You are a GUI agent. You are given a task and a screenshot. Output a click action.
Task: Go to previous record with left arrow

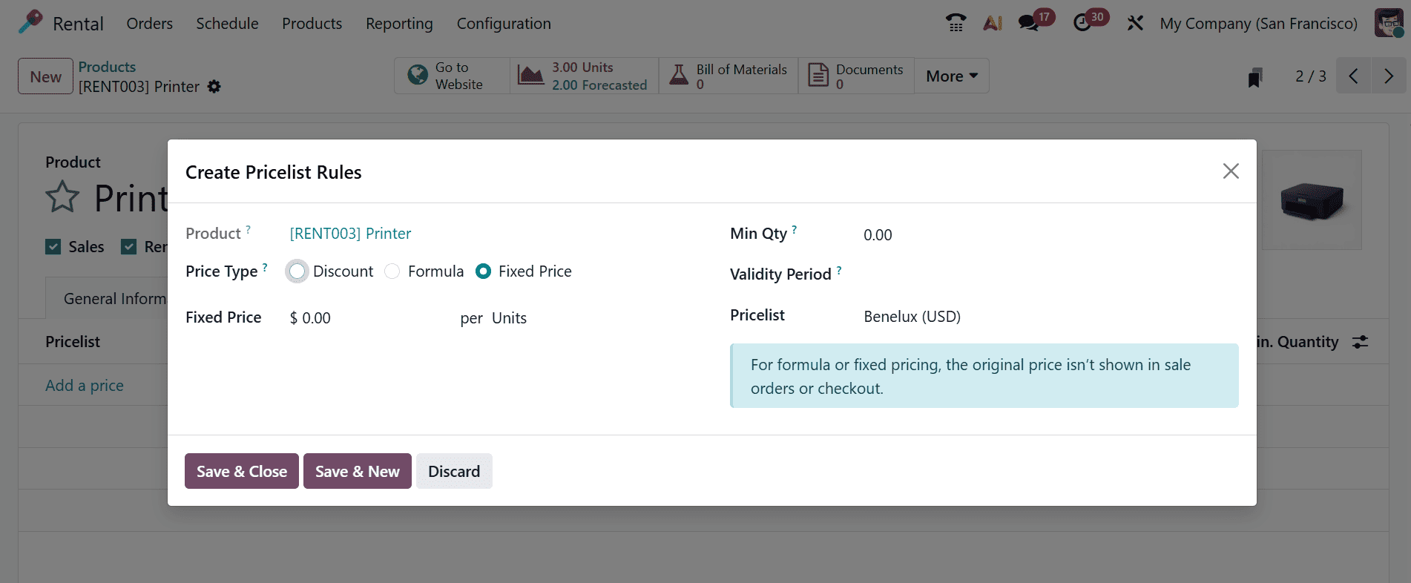(1353, 76)
